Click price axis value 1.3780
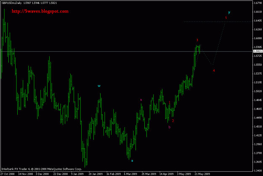This screenshot has height=176, width=263. (258, 153)
